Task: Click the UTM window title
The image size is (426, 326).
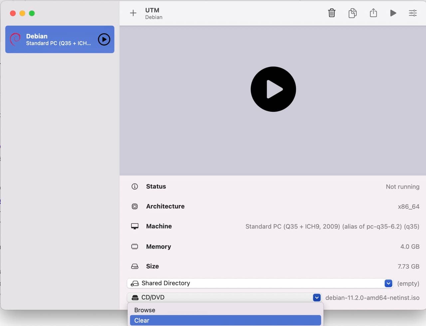Action: [x=152, y=10]
